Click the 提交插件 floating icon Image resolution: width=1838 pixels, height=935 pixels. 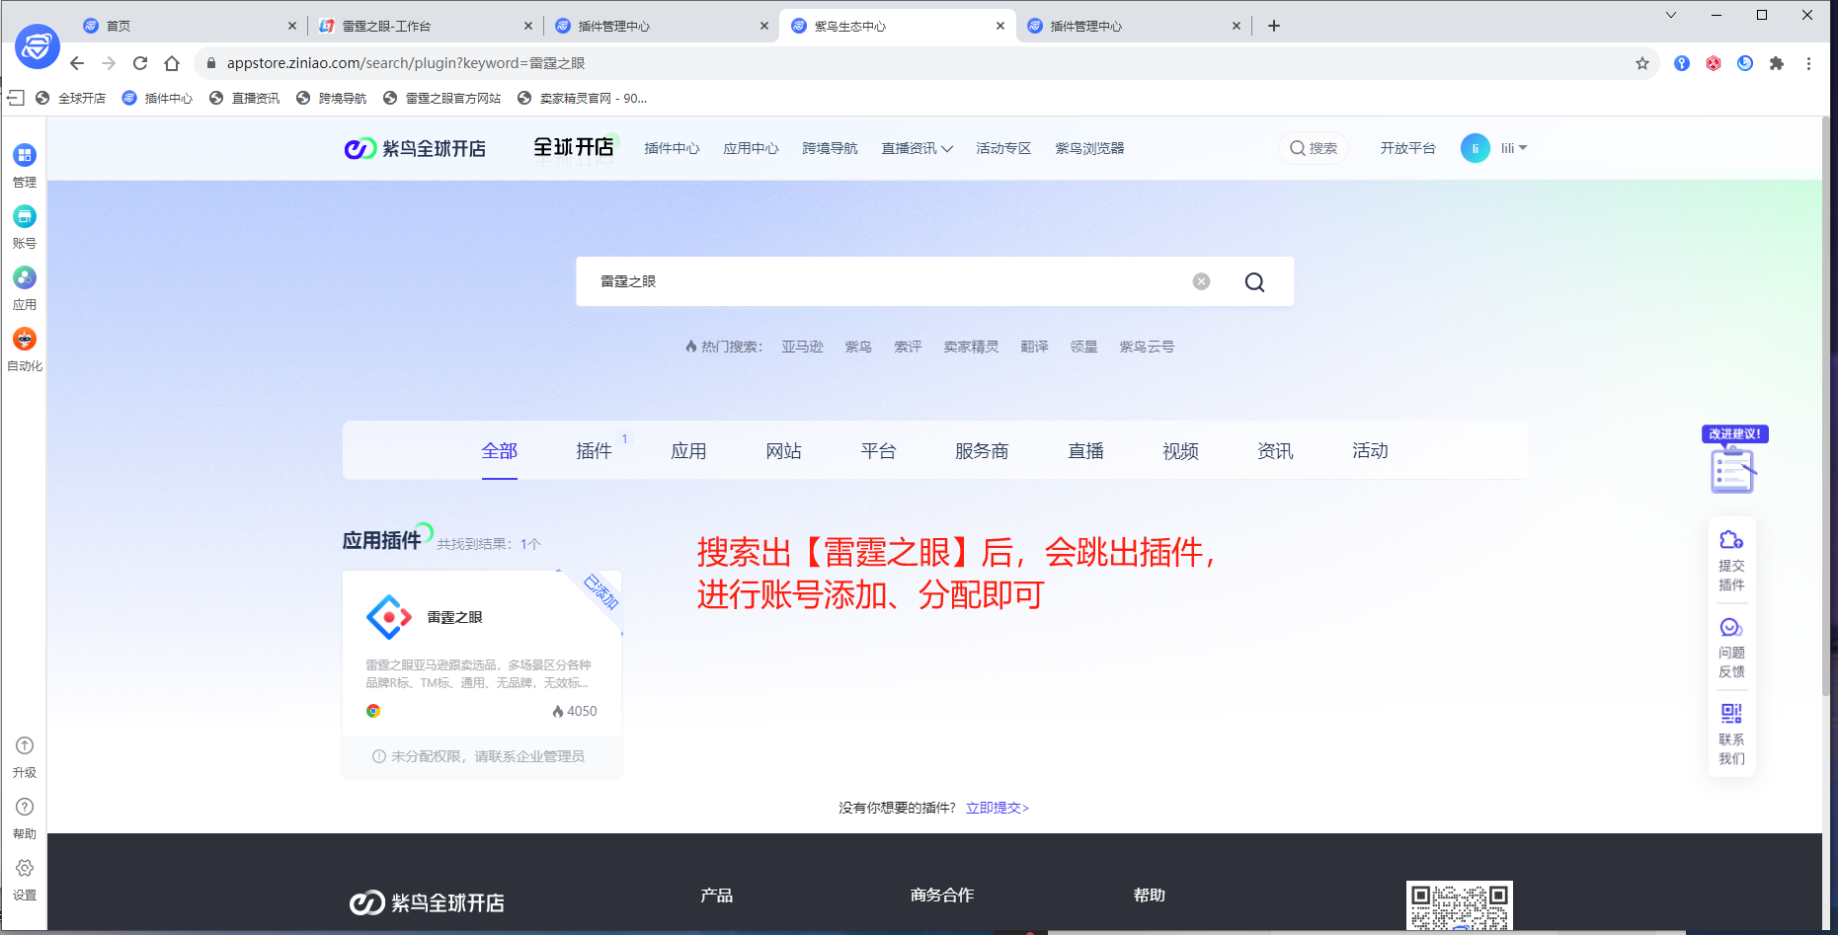click(x=1730, y=541)
